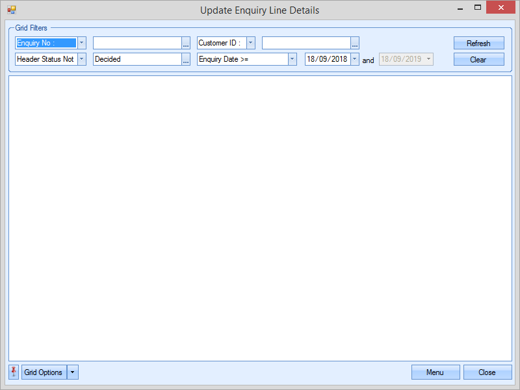Expand the Grid Options dropdown arrow
This screenshot has width=520, height=390.
(x=73, y=372)
